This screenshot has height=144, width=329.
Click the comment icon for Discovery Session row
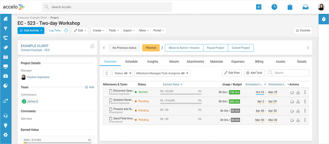(x=292, y=92)
